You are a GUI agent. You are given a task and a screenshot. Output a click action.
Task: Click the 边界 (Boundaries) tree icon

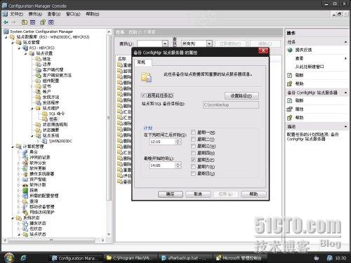click(x=39, y=65)
